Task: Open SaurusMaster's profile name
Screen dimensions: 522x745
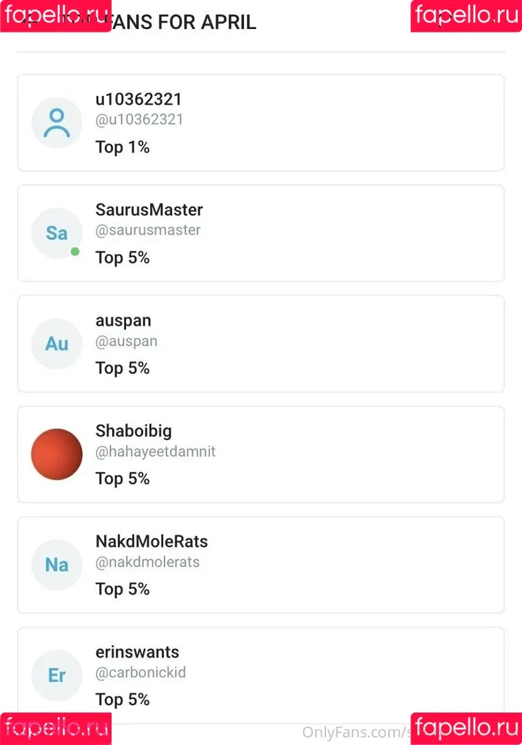Action: (149, 210)
